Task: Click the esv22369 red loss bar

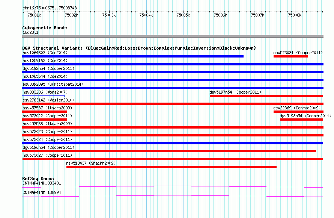Action: [298, 112]
